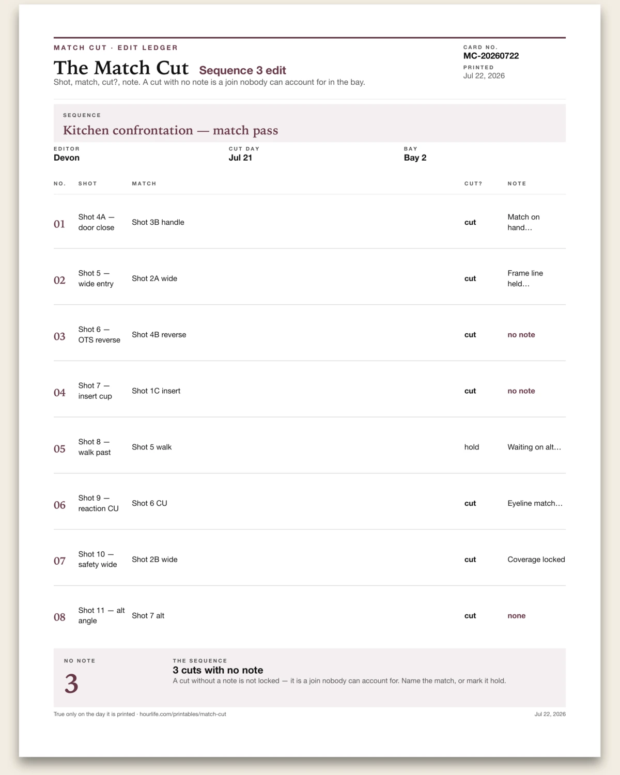Select row number 06
Image resolution: width=620 pixels, height=775 pixels.
point(60,505)
